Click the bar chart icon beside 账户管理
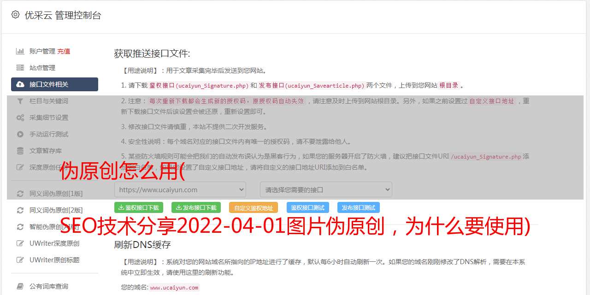This screenshot has width=590, height=295. pyautogui.click(x=20, y=51)
